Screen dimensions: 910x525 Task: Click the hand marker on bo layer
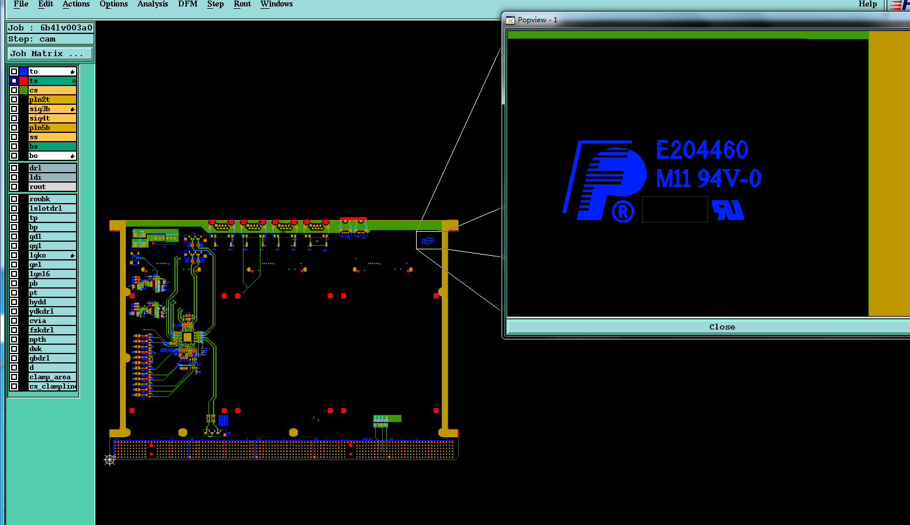[x=73, y=156]
